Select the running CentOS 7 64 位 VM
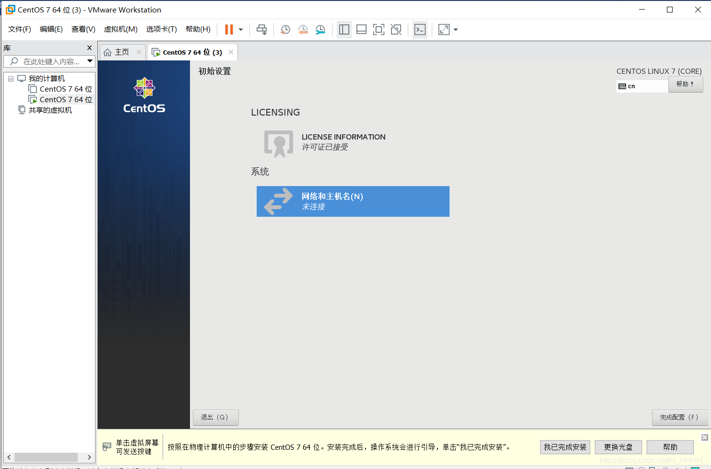 coord(66,100)
